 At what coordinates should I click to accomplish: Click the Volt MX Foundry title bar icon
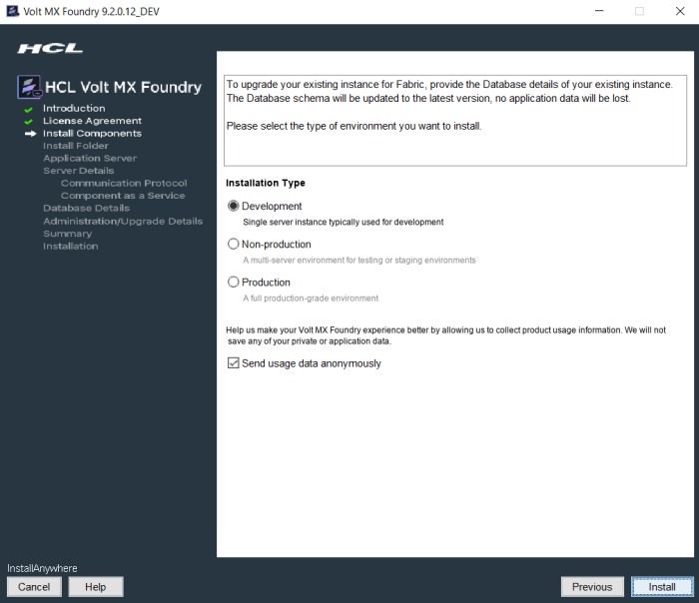tap(13, 11)
